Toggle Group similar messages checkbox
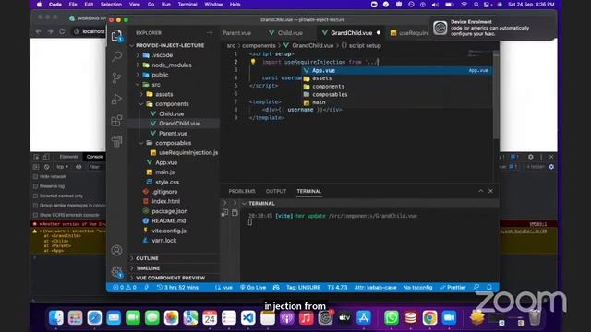The image size is (591, 332). 35,206
